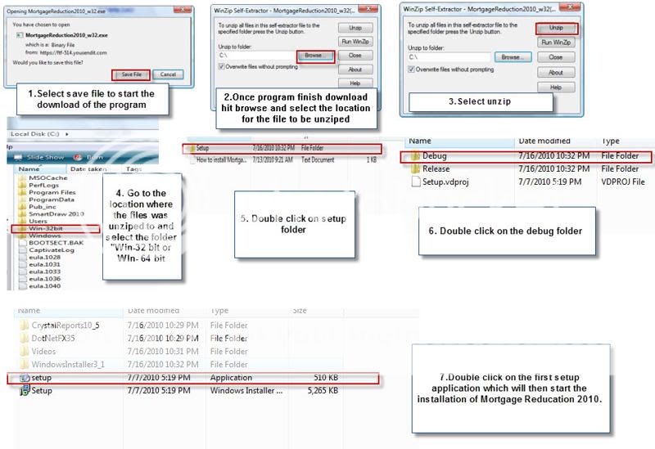Screen dimensions: 655x449
Task: Click the Setup.vdproj file icon
Action: coord(415,182)
